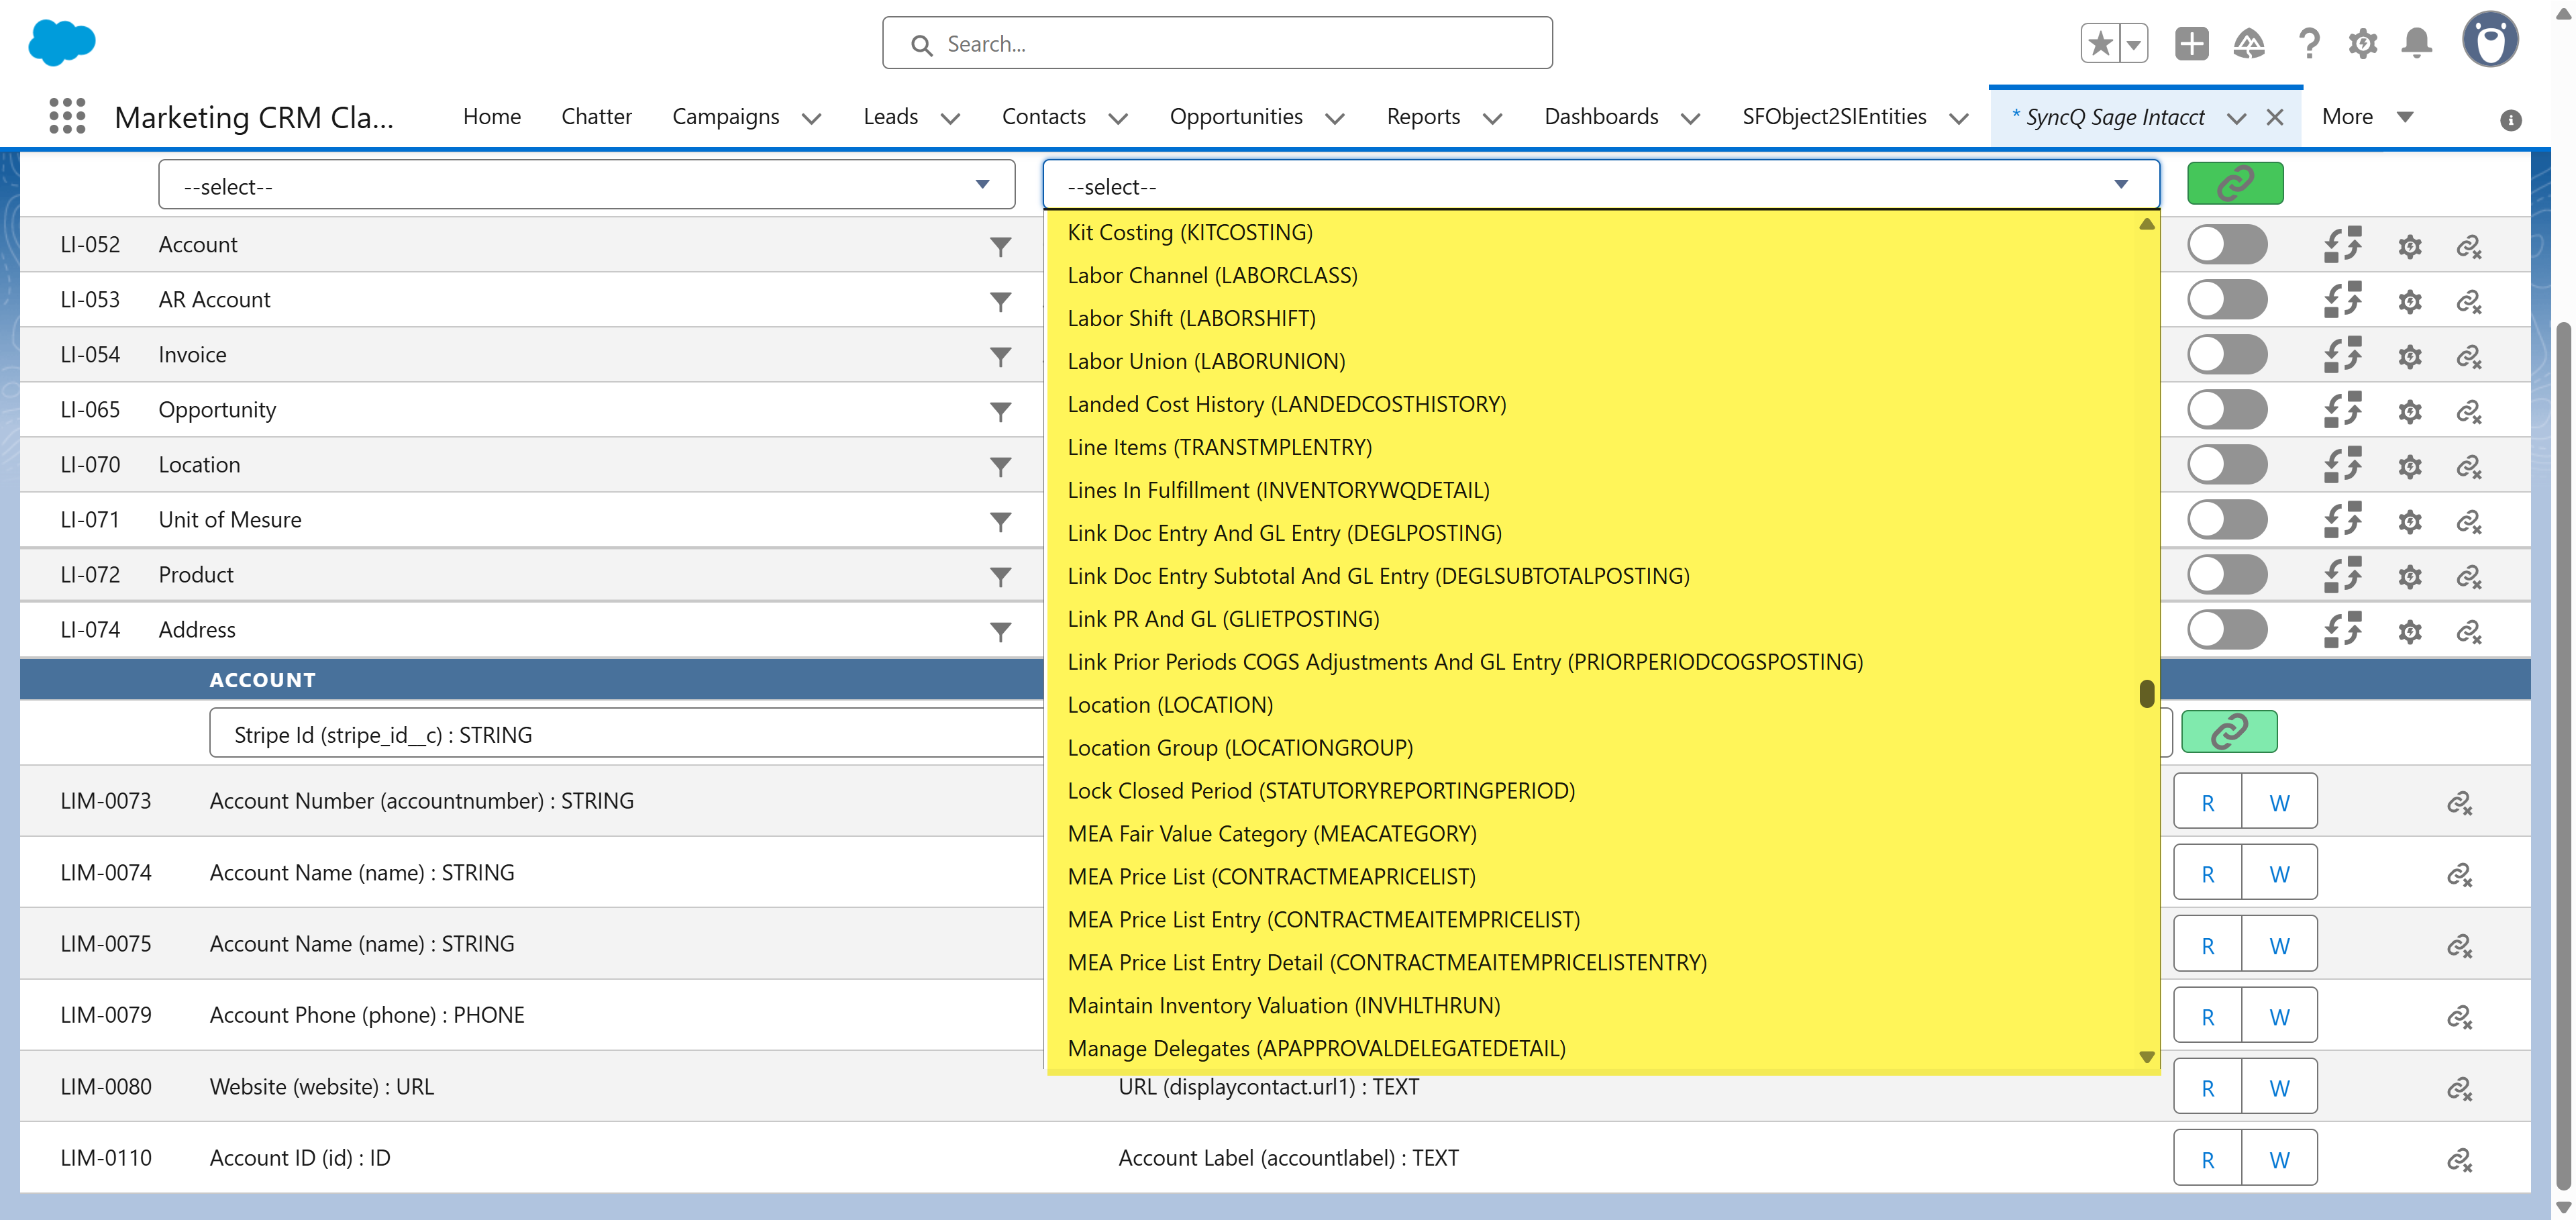Expand Dashboards nav chevron
The image size is (2576, 1220).
[x=1691, y=119]
